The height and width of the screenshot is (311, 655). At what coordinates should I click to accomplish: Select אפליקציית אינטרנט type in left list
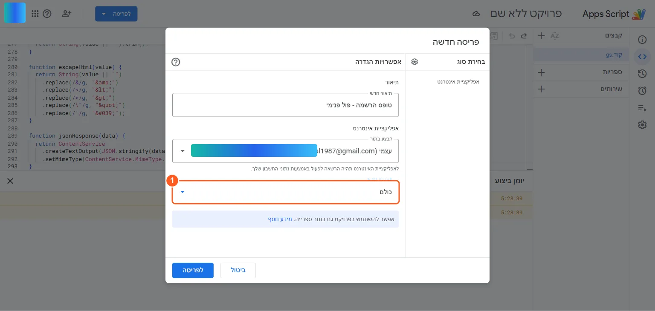(x=458, y=81)
